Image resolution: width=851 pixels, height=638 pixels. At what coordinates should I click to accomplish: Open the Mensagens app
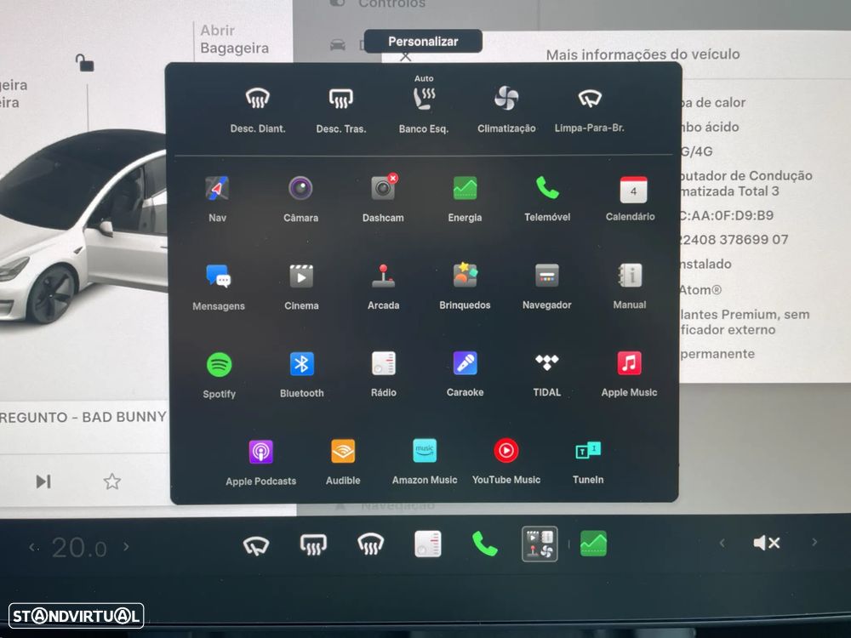point(219,287)
